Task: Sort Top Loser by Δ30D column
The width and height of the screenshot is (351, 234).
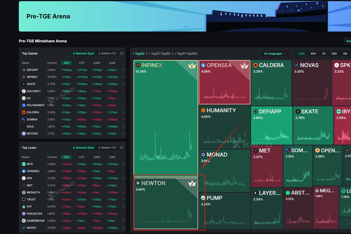Action: click(x=97, y=157)
